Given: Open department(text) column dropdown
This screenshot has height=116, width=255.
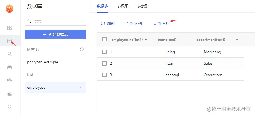Looking at the screenshot, I should click(237, 40).
